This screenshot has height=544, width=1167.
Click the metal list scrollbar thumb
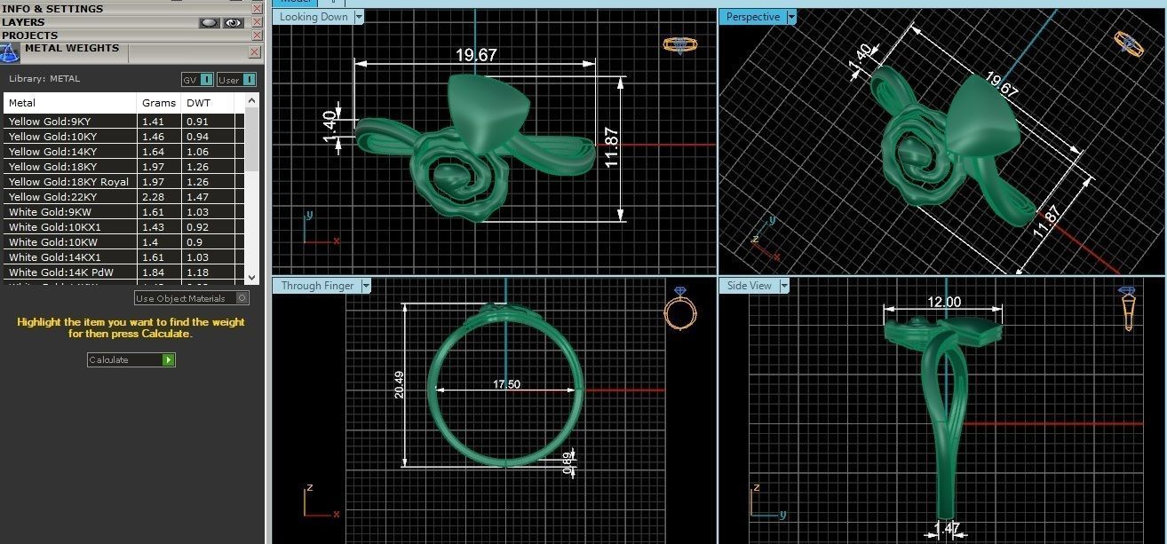251,140
